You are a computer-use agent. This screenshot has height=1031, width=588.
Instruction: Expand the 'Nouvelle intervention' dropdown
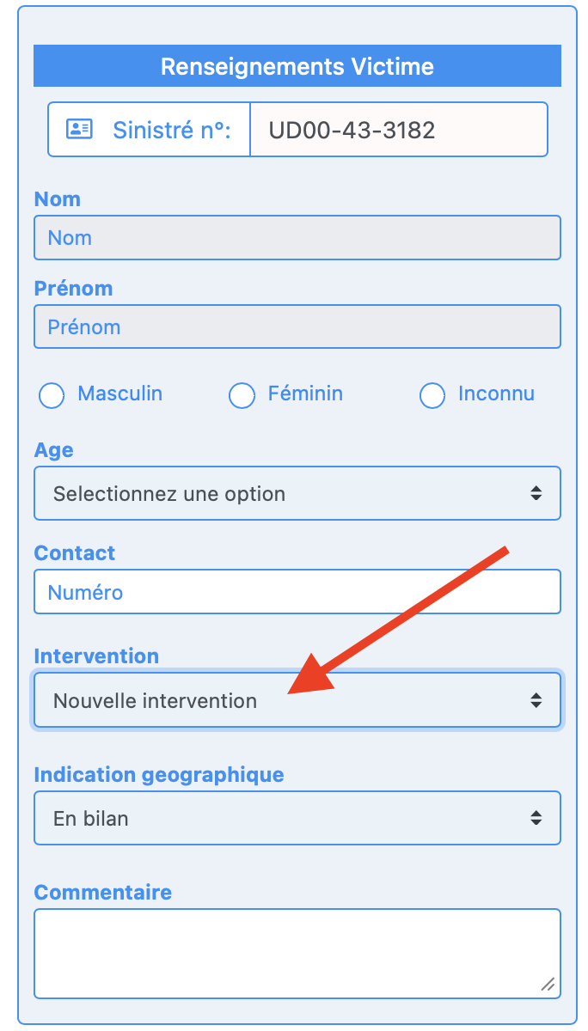297,701
